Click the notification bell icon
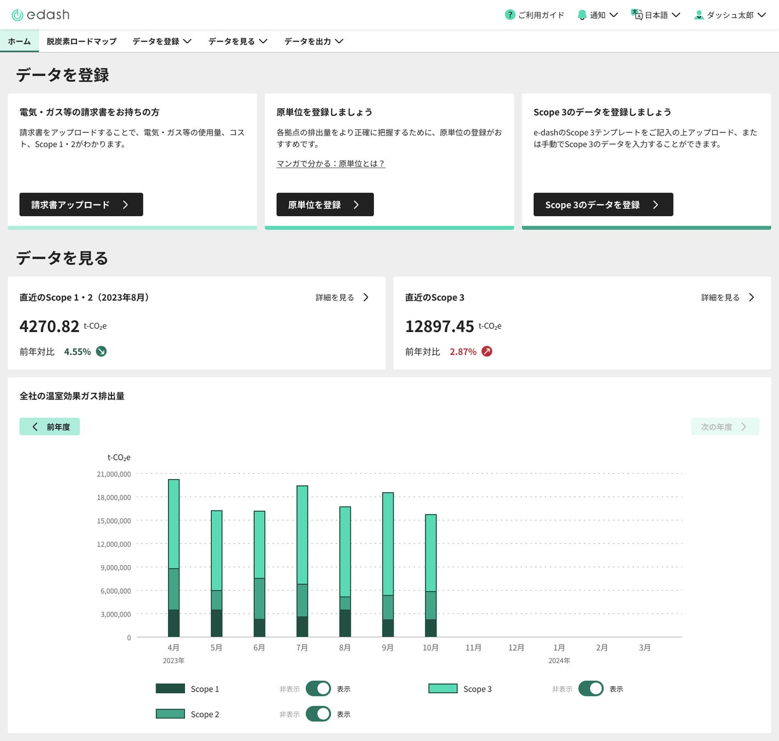The image size is (779, 741). coord(582,15)
